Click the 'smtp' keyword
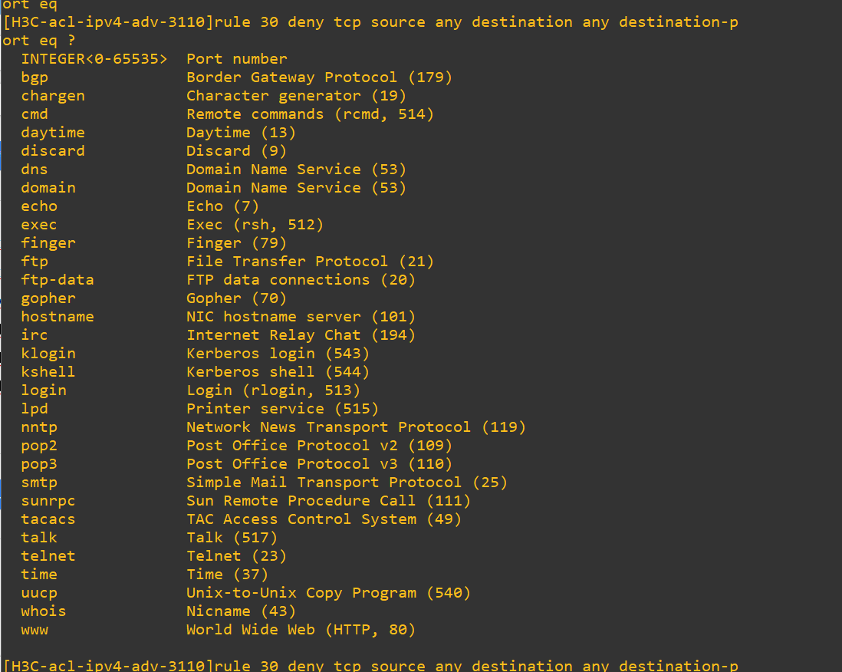842x672 pixels. (x=39, y=483)
